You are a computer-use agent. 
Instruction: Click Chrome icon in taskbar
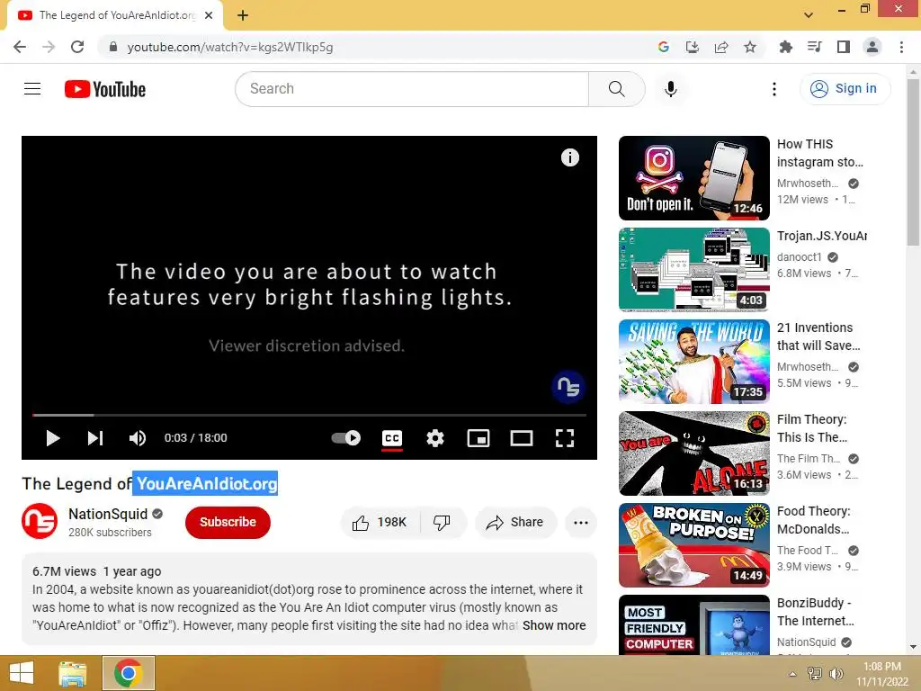(x=128, y=673)
